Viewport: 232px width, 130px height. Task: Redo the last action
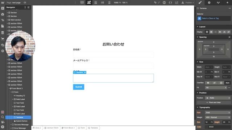point(159,3)
